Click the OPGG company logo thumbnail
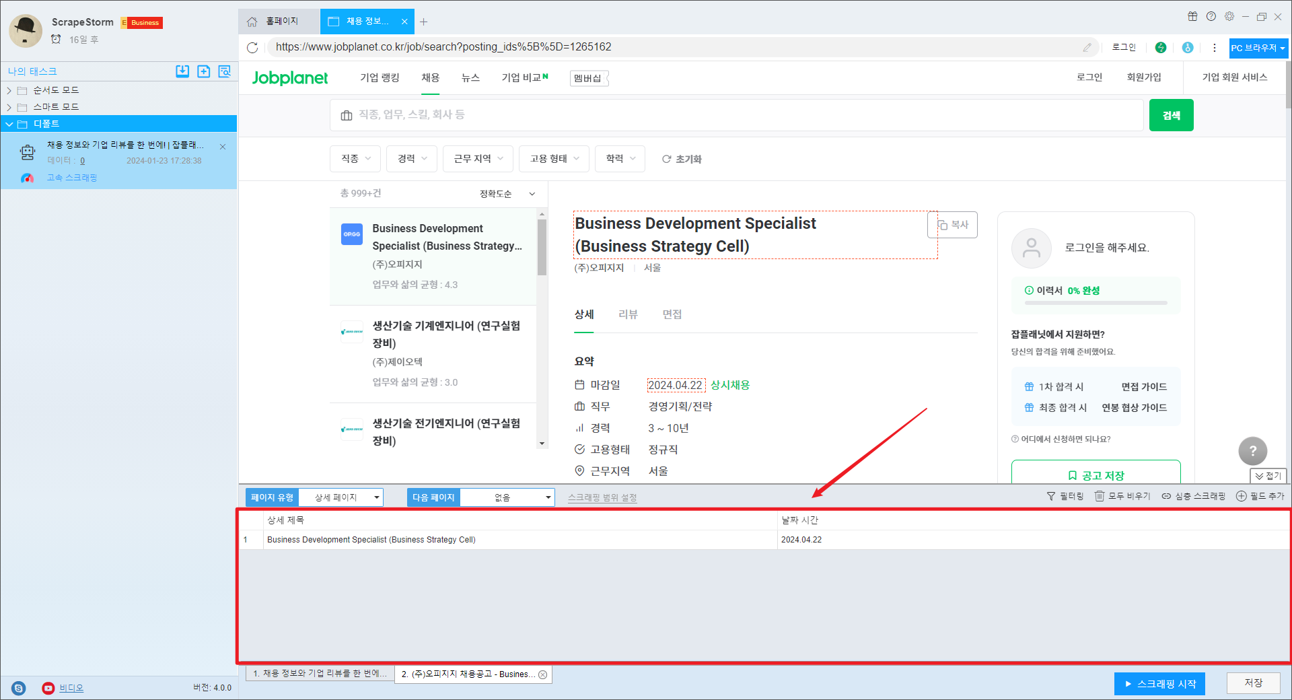1292x700 pixels. tap(352, 234)
